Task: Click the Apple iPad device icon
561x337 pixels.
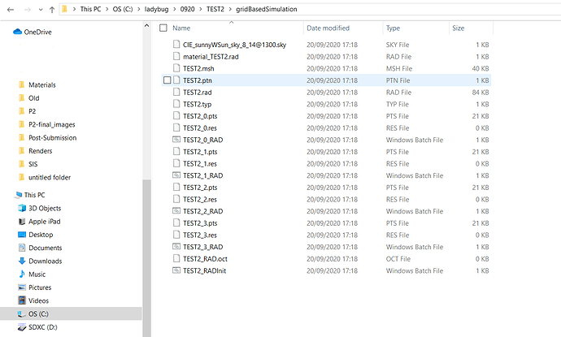Action: pos(22,222)
